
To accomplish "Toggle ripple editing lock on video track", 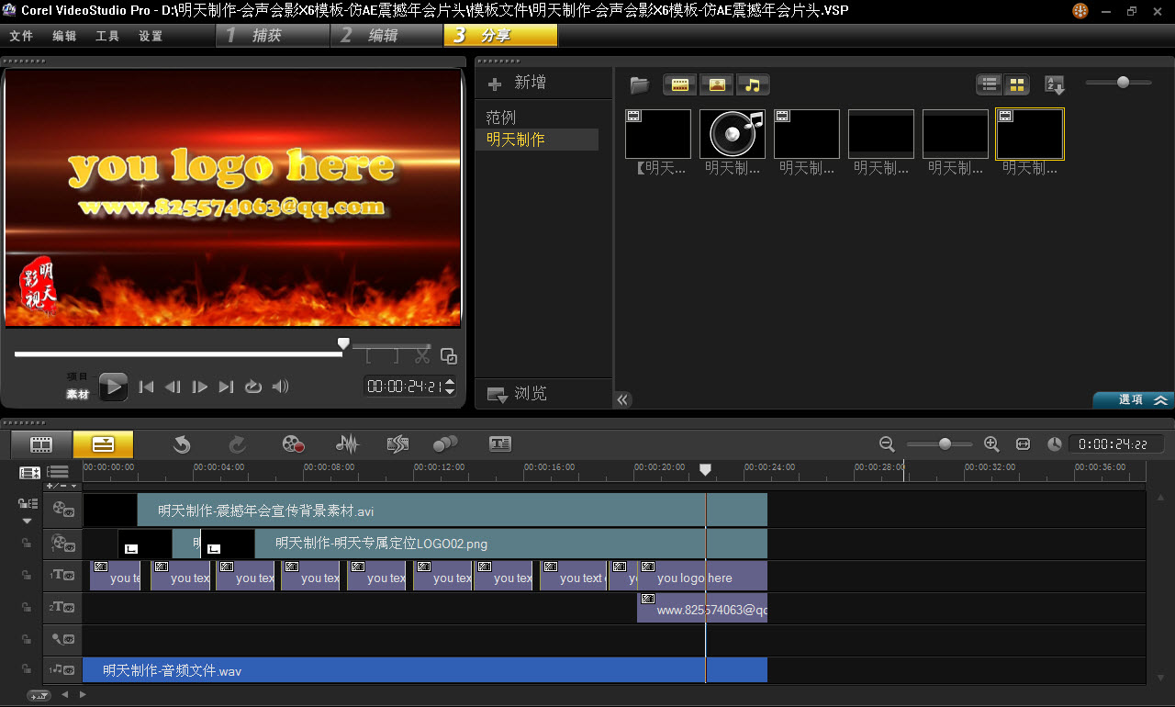I will pos(28,503).
